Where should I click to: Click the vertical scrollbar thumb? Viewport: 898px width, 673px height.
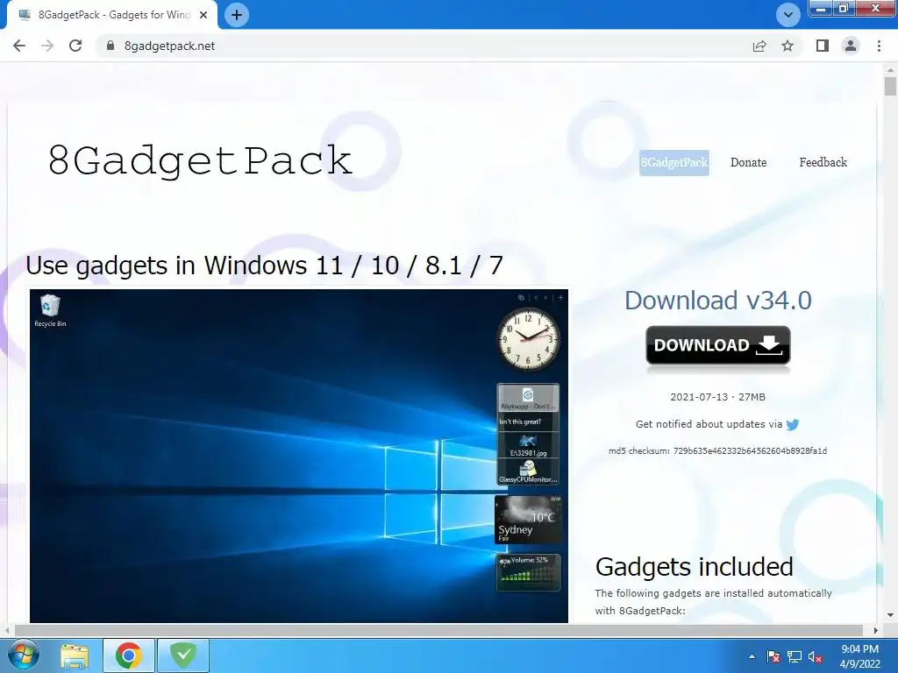[x=890, y=87]
